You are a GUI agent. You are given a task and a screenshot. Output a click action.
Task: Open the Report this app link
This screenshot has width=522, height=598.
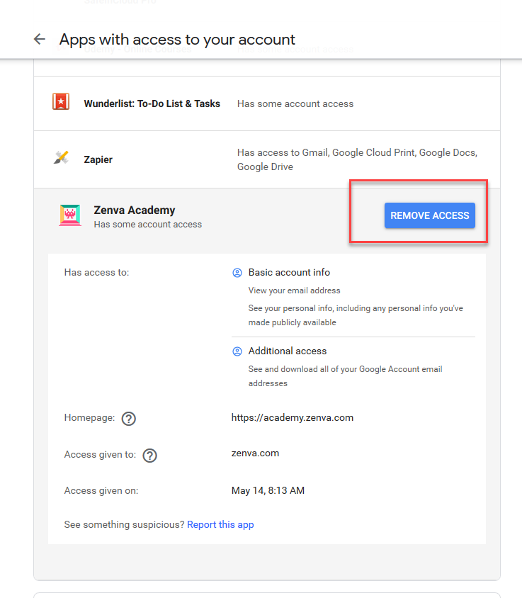tap(220, 524)
